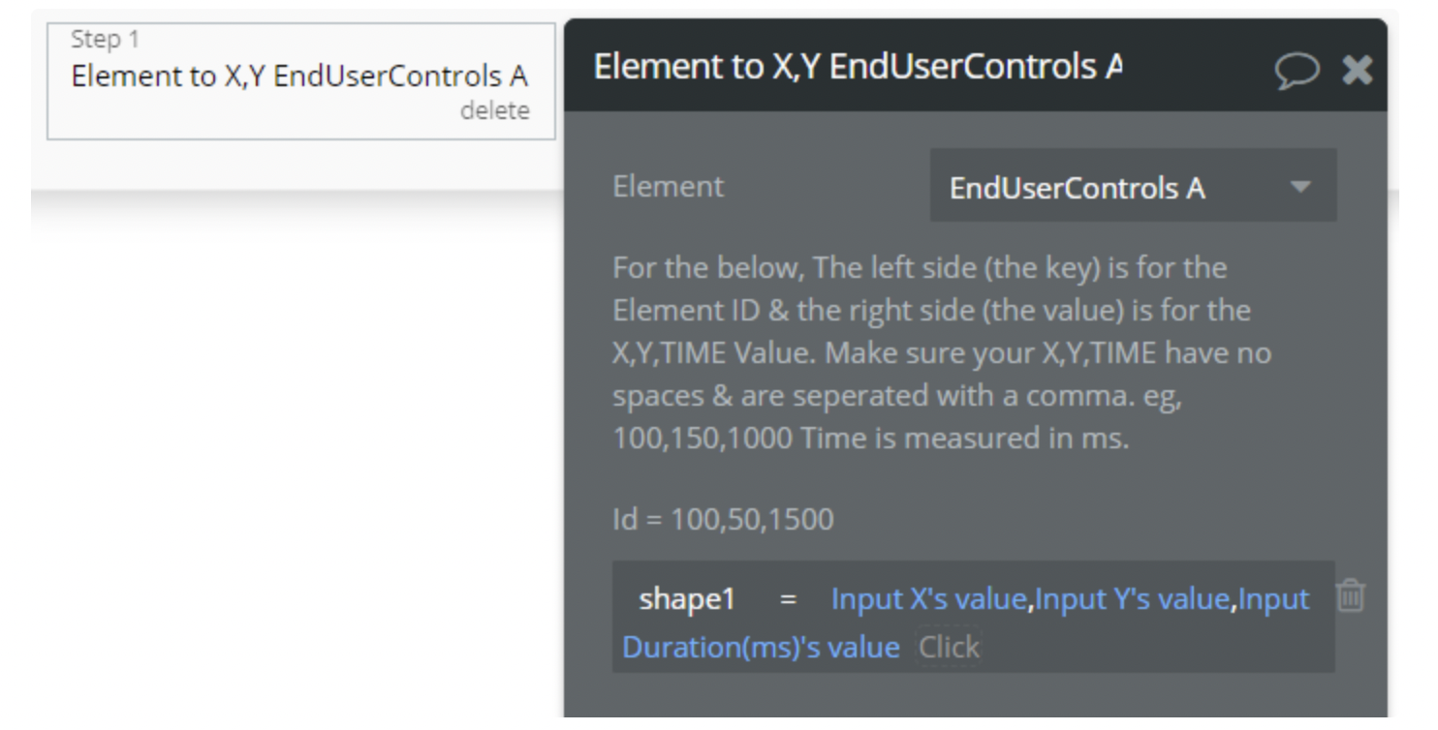Edit the shape1 key field
Viewport: 1438px width, 730px height.
tap(687, 600)
